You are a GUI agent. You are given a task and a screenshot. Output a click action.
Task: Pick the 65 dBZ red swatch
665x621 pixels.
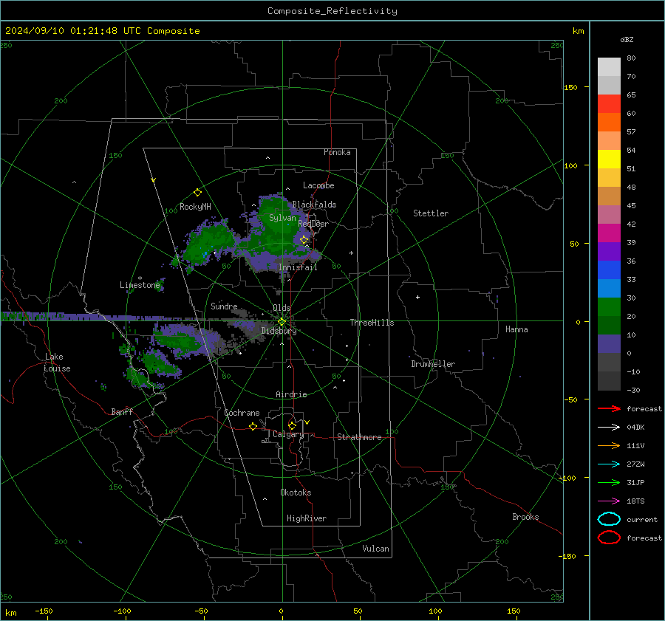[x=609, y=103]
